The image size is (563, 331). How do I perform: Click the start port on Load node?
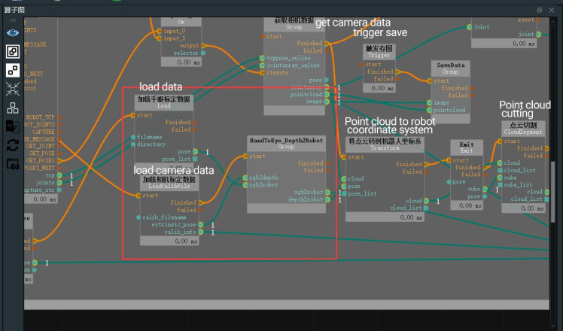pos(133,115)
